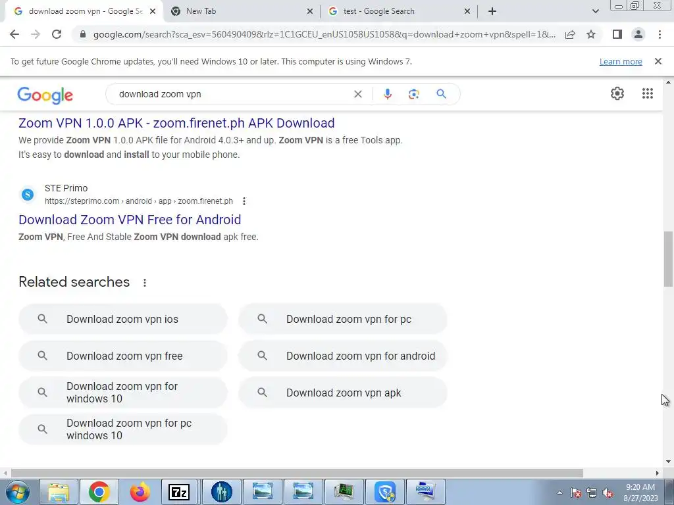
Task: Search 'Download zoom vpn free'
Action: pyautogui.click(x=123, y=356)
